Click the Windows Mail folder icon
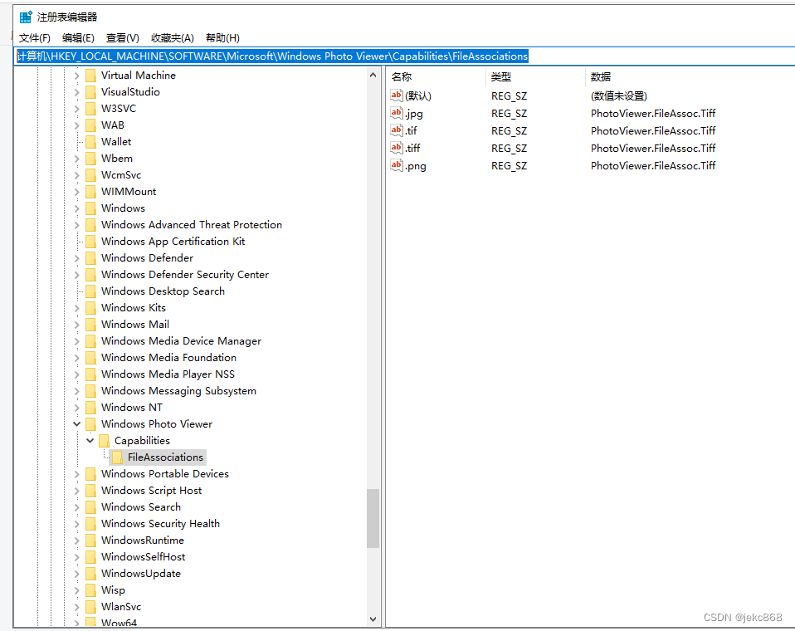Screen dimensions: 795x631 point(90,325)
